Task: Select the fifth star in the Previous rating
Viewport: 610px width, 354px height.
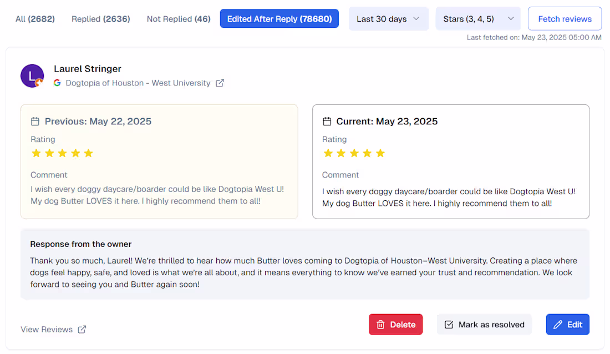Action: coord(88,153)
